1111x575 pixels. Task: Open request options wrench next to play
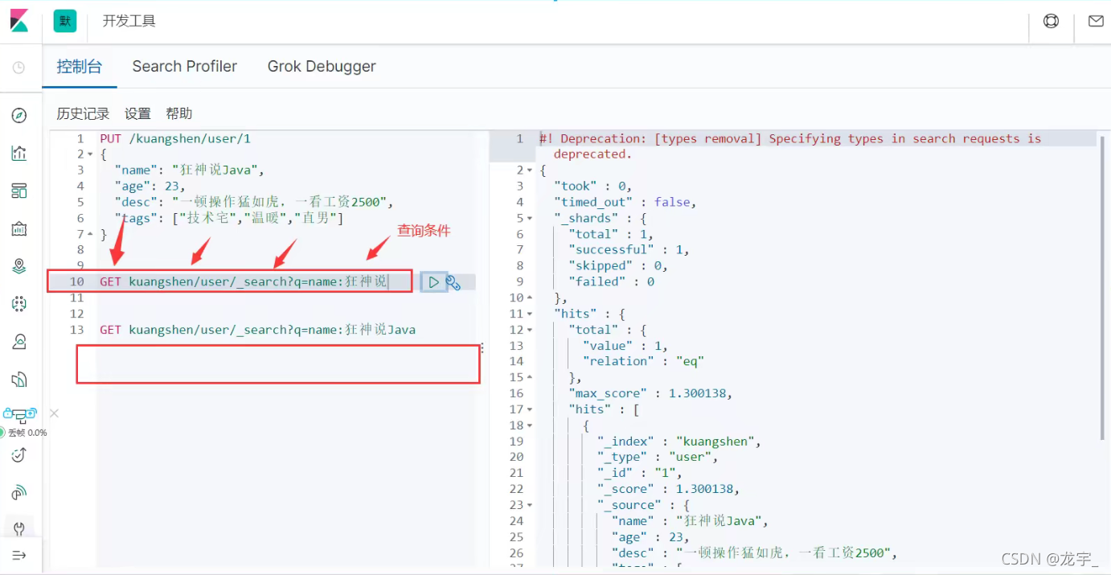(x=453, y=282)
